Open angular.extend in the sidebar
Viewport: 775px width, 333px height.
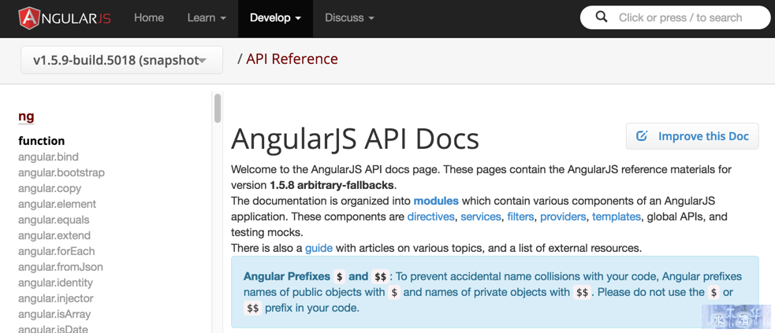point(54,236)
